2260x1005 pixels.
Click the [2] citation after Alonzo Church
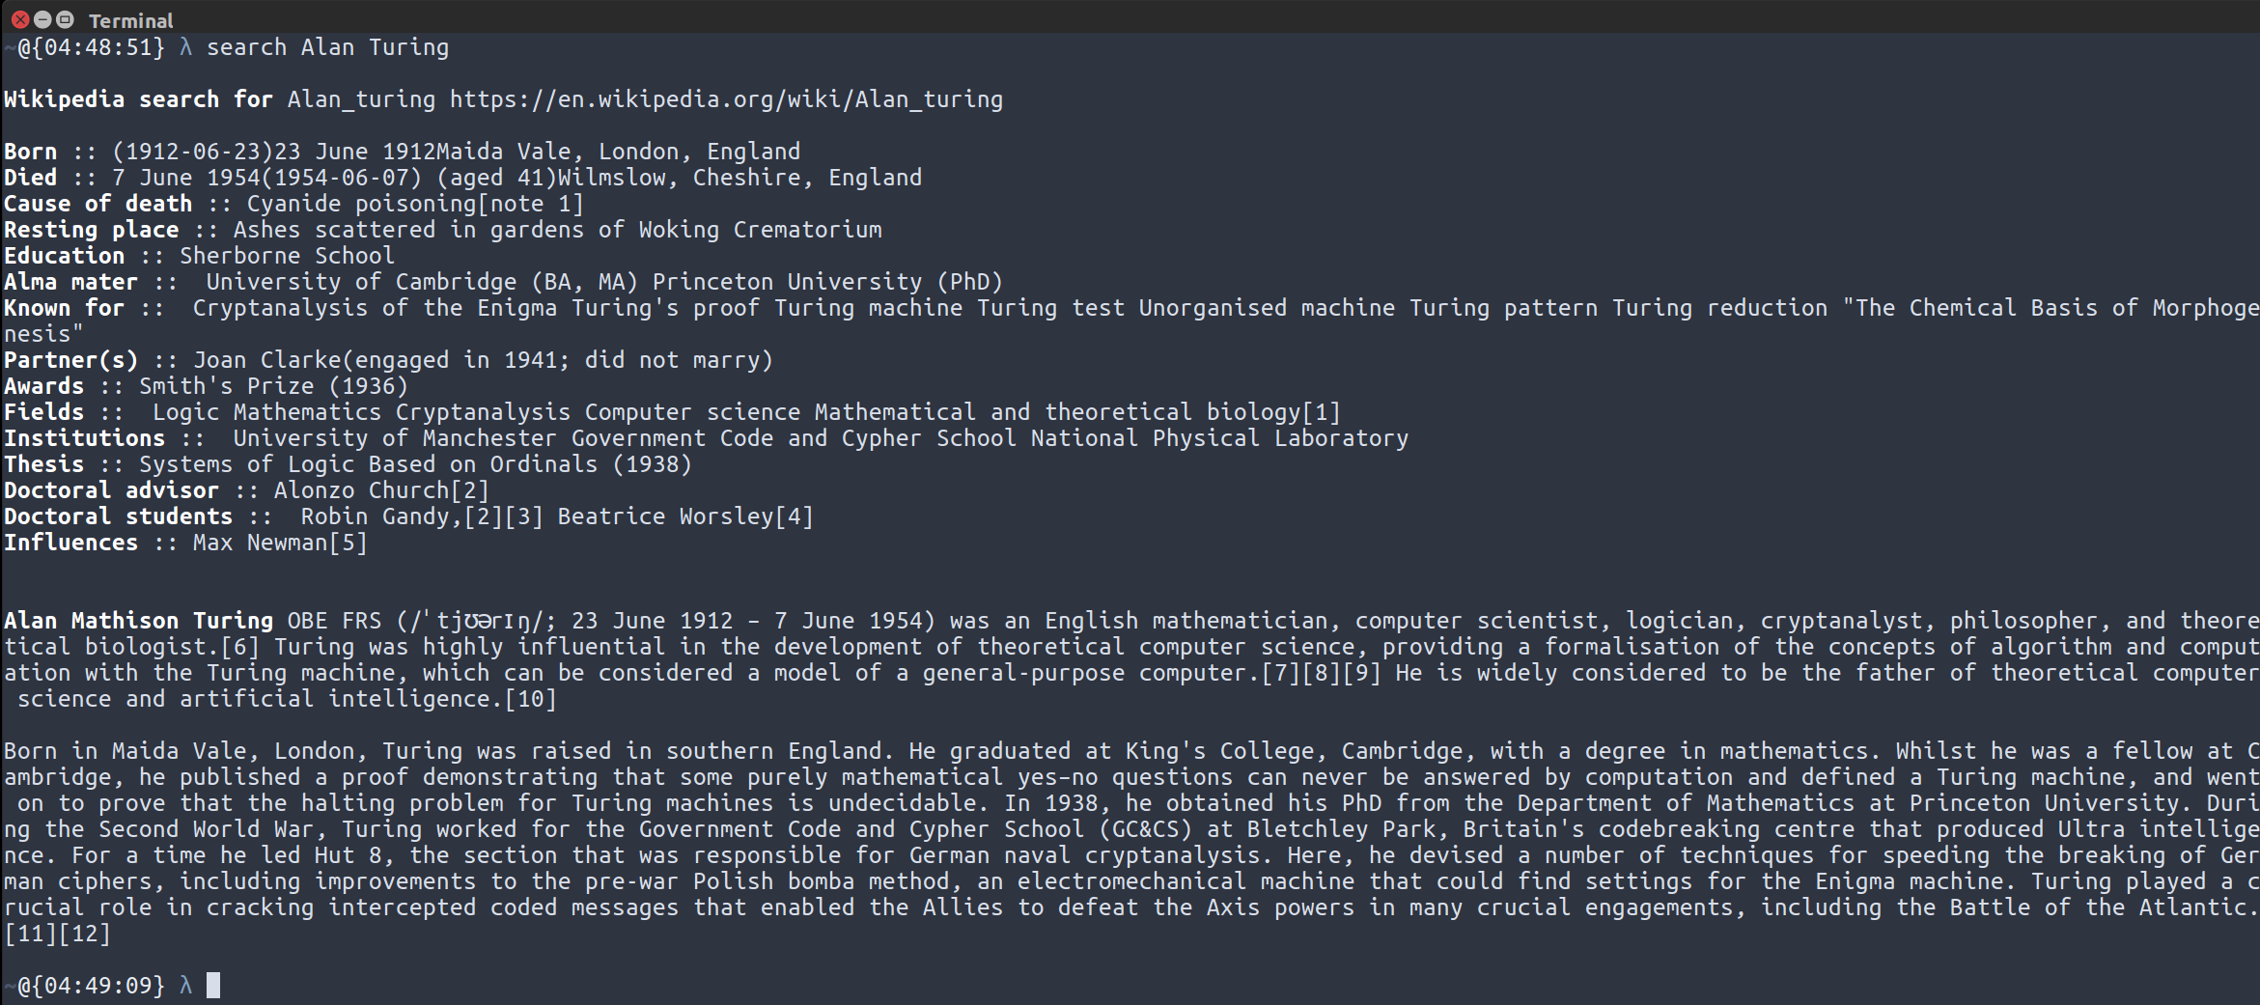coord(470,489)
